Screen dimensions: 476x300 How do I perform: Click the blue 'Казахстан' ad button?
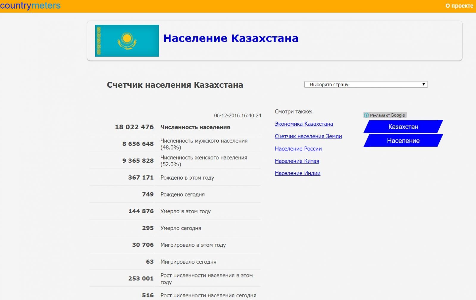pos(403,127)
